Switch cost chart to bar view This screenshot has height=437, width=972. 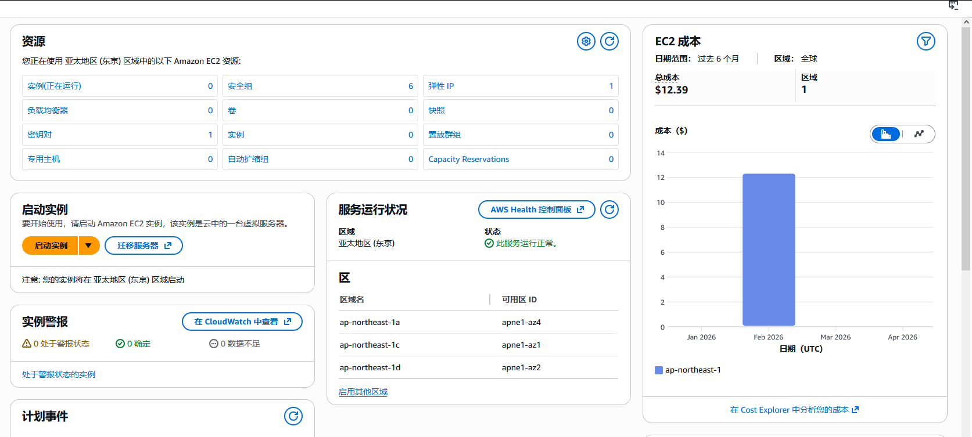tap(886, 134)
